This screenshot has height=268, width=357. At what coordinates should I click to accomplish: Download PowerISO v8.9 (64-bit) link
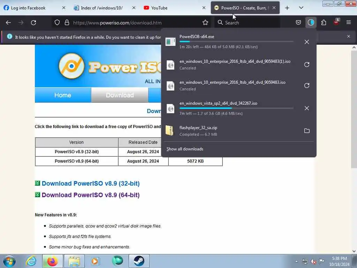91,195
